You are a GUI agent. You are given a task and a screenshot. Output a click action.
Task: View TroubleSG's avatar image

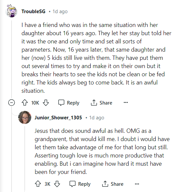(12, 11)
